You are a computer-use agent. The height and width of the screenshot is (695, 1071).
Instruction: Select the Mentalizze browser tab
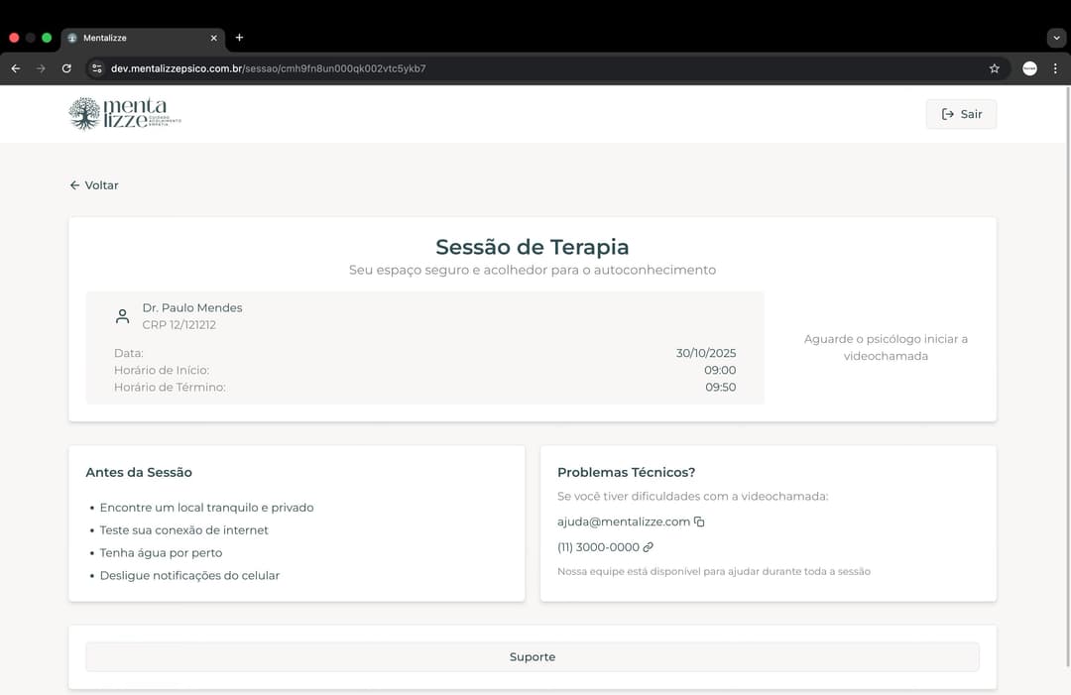coord(134,38)
